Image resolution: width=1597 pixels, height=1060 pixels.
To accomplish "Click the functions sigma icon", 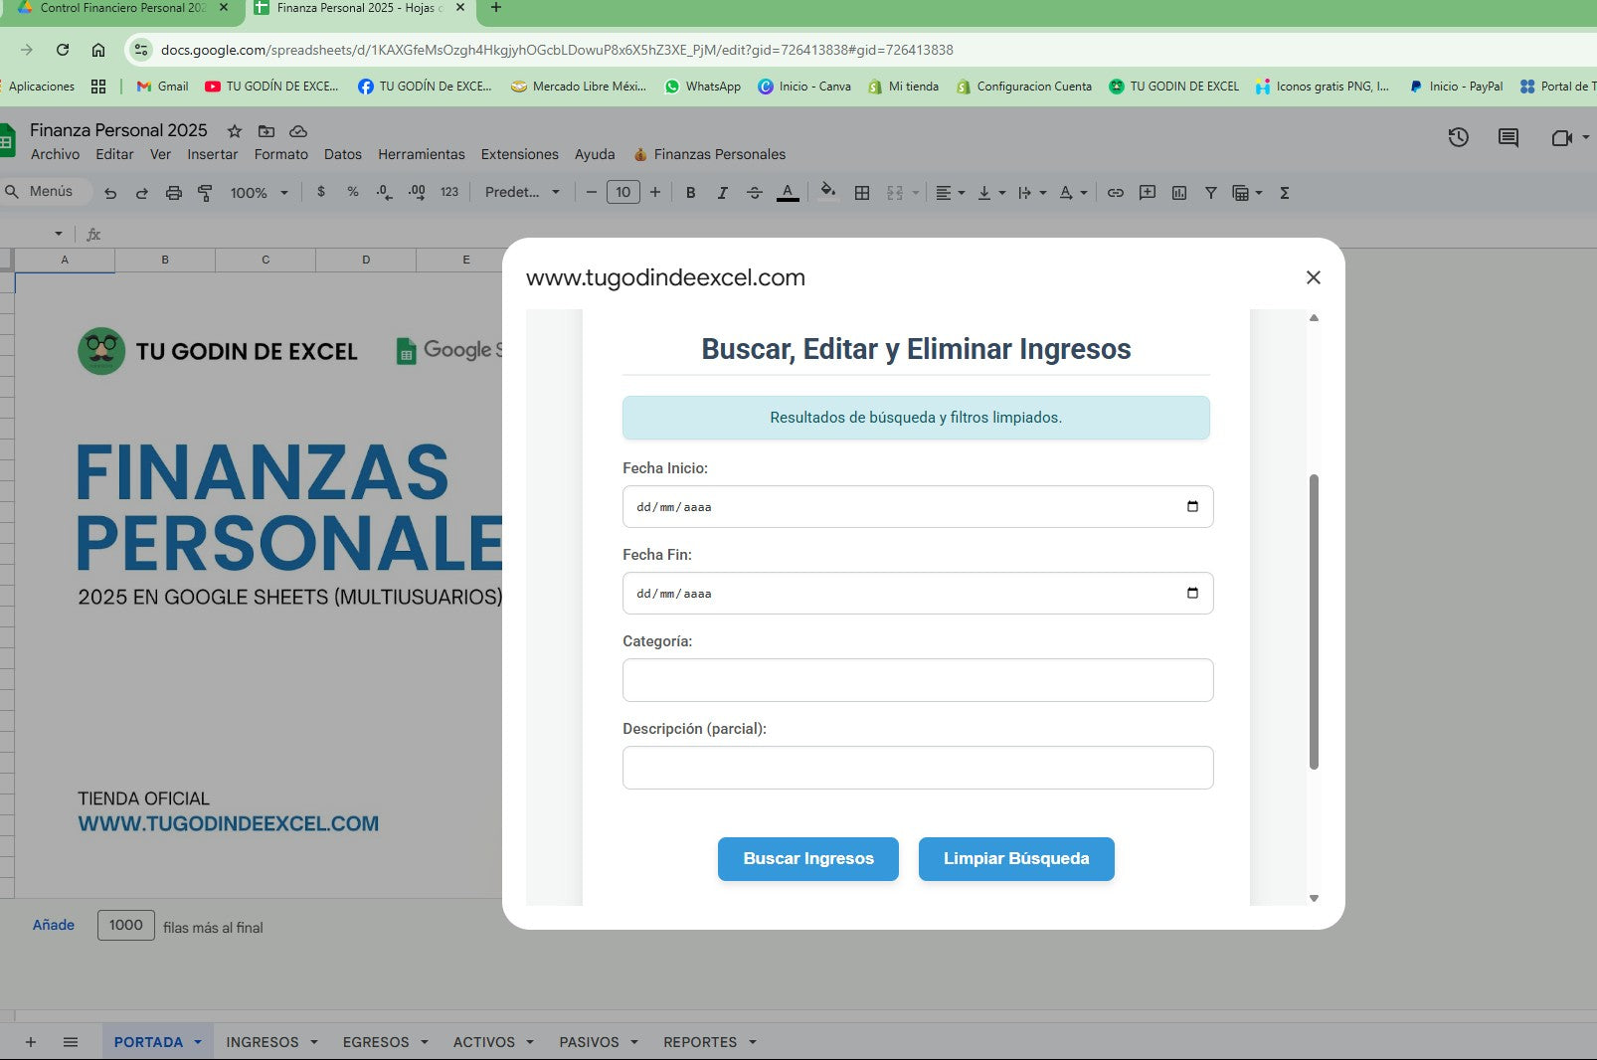I will tap(1285, 193).
